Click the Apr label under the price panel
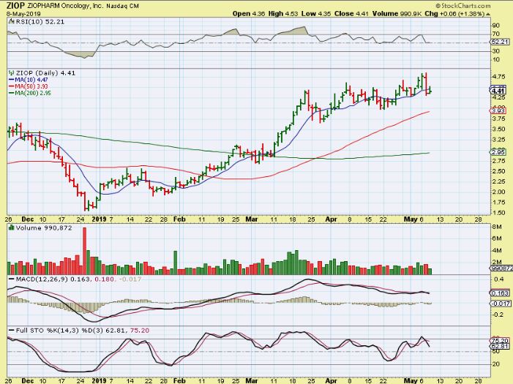Screen dimensions: 513x384 [x=331, y=219]
